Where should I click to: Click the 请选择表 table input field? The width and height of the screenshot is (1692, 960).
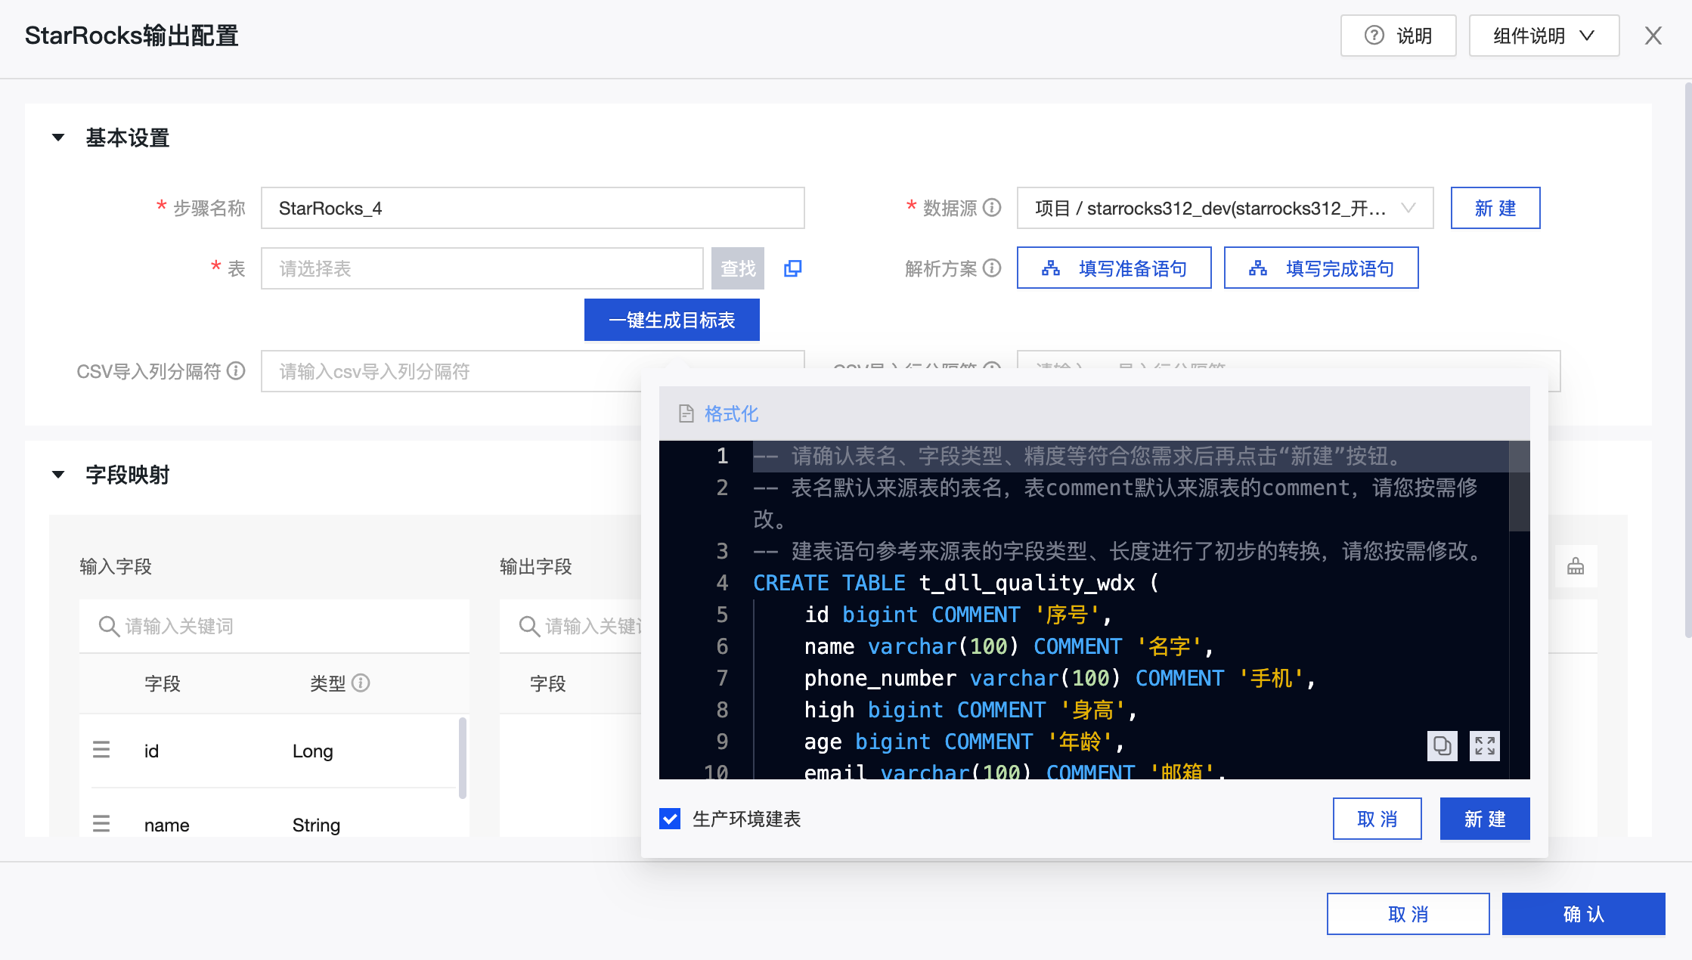[x=482, y=268]
